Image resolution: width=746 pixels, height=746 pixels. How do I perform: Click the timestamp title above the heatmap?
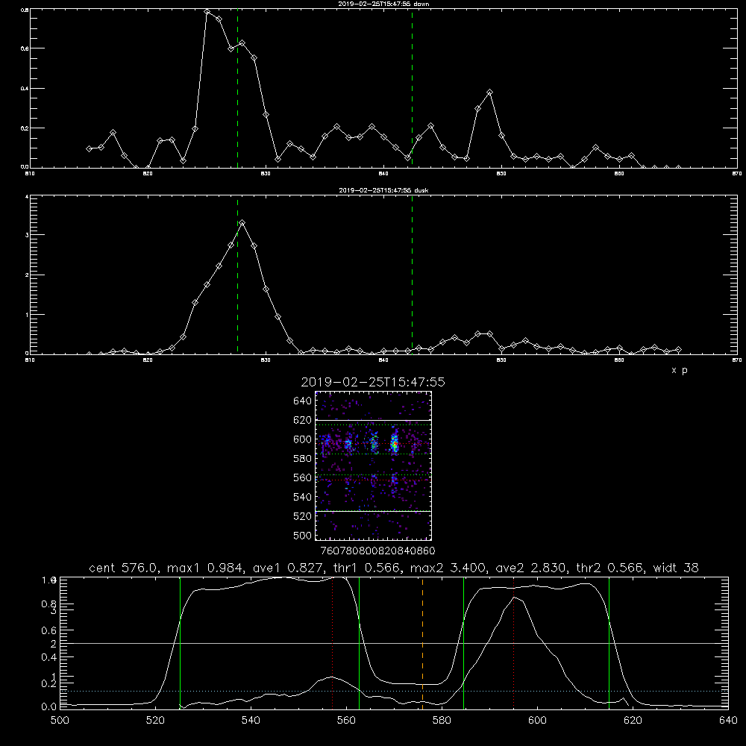click(373, 382)
